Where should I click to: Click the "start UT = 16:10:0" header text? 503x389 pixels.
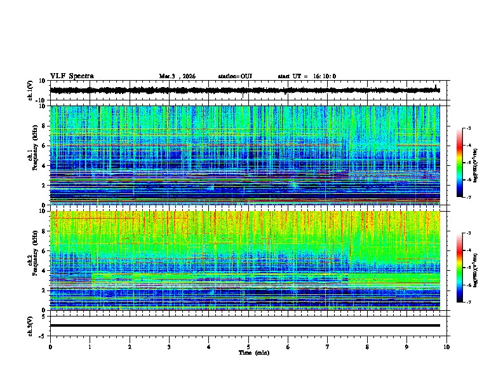307,76
